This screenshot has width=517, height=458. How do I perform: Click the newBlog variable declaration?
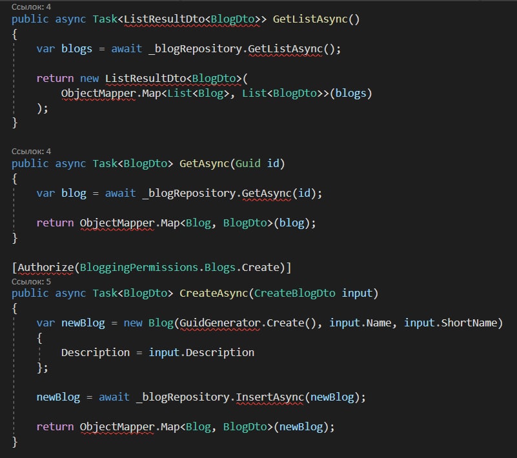tap(83, 323)
